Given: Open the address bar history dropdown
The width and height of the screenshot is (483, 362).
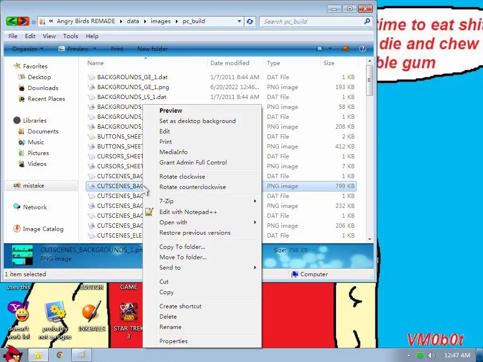Looking at the screenshot, I should point(239,21).
